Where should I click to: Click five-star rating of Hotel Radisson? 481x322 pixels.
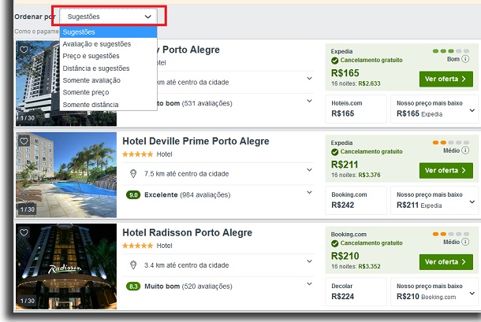[137, 246]
